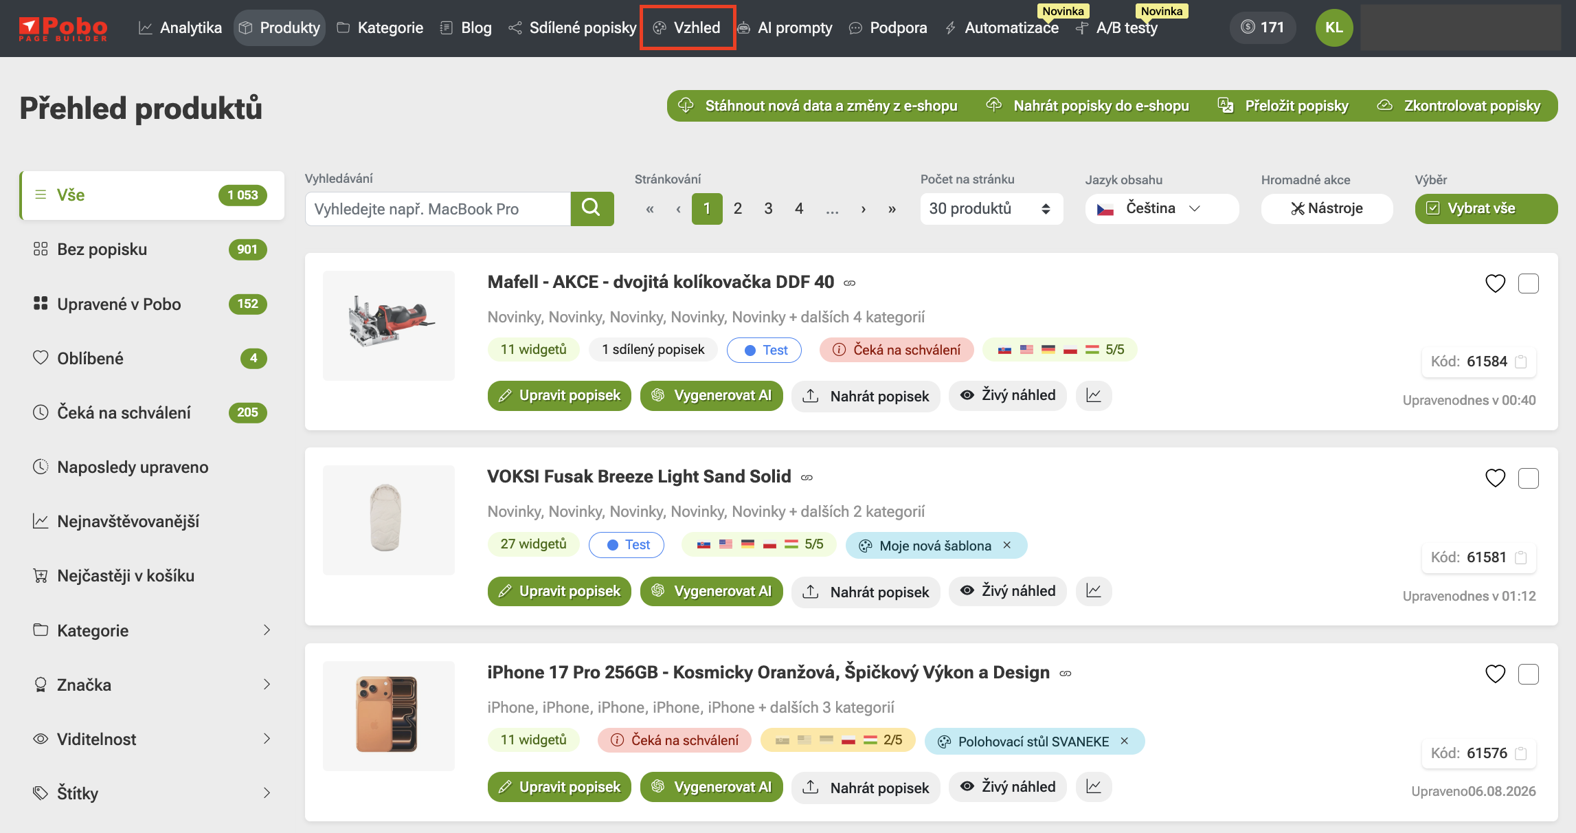This screenshot has width=1576, height=833.
Task: Click the search magnifier button
Action: click(x=592, y=208)
